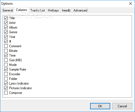Viewport: 135px width, 112px height.
Task: Switch to the Advanced tab
Action: (80, 10)
